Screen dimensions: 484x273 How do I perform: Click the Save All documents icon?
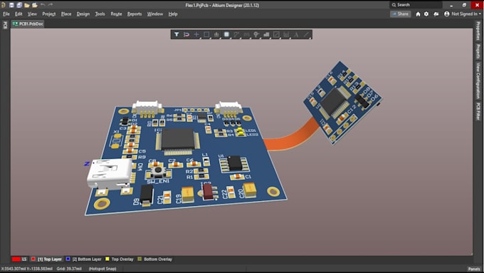(19, 5)
